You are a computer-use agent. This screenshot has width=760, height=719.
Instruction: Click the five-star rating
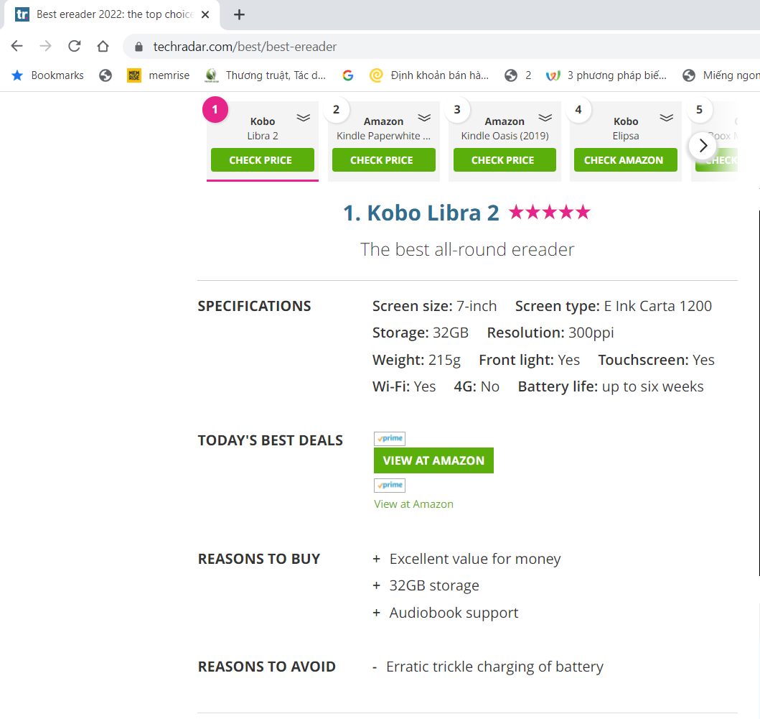(550, 212)
